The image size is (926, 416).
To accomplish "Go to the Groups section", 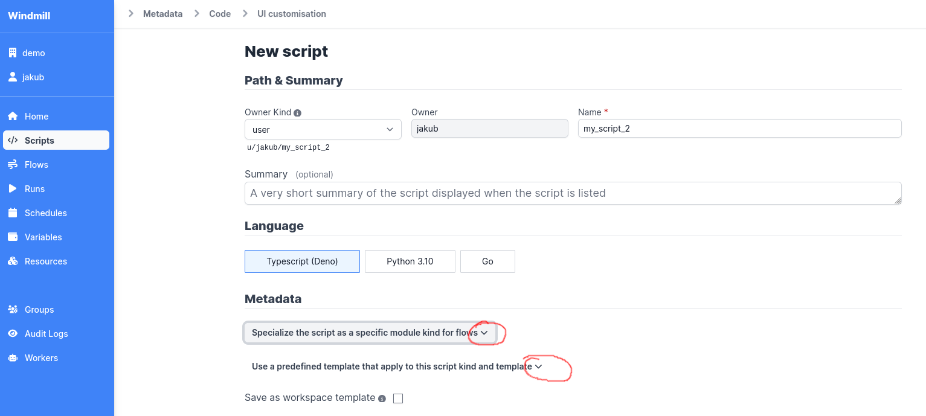I will tap(39, 309).
